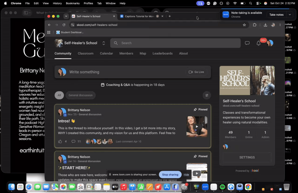Screen dimensions: 298x193
Task: Expand the Take notes dropdown arrow
Action: 290,14
